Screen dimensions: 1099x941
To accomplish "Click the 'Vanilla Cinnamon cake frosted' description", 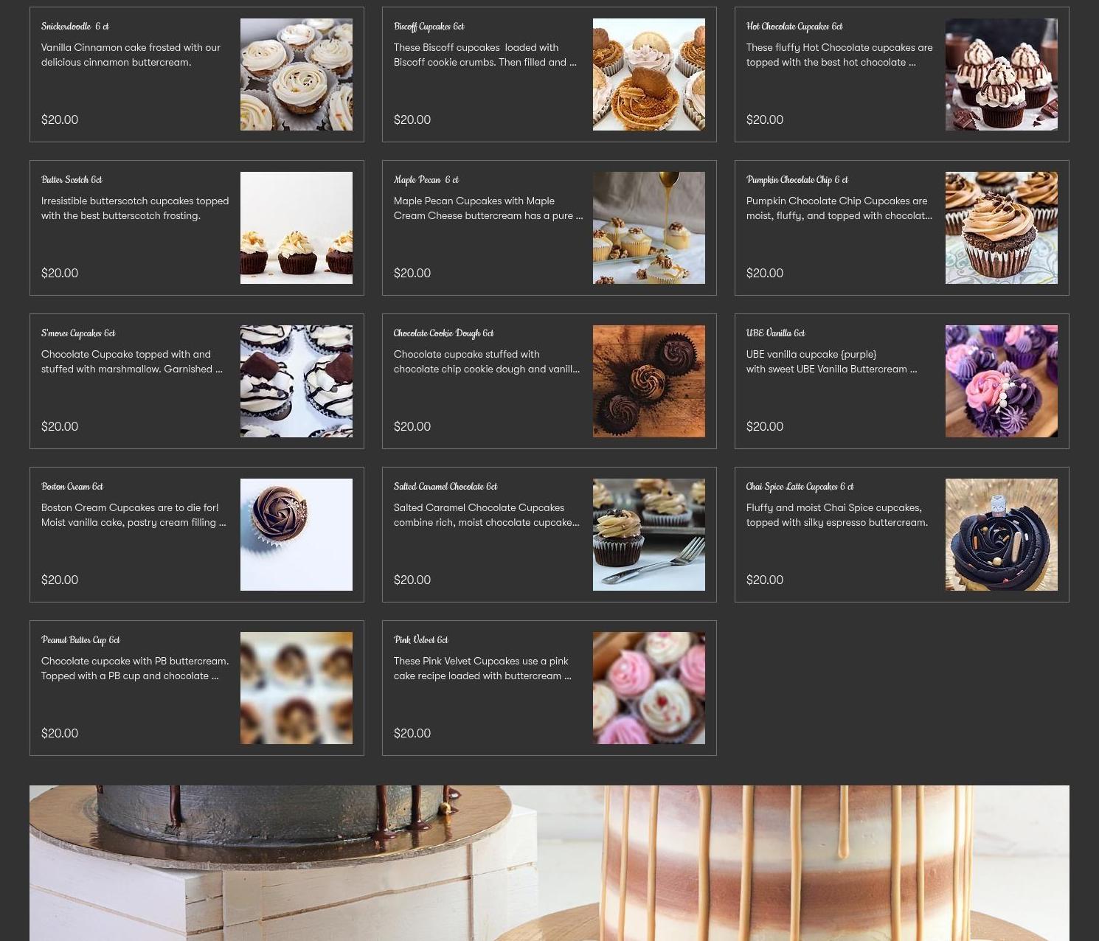I will pos(131,55).
